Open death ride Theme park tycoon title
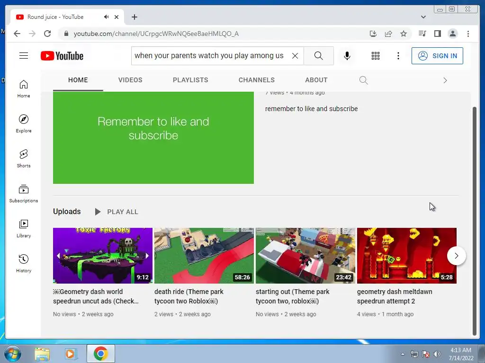This screenshot has height=363, width=485. [189, 296]
